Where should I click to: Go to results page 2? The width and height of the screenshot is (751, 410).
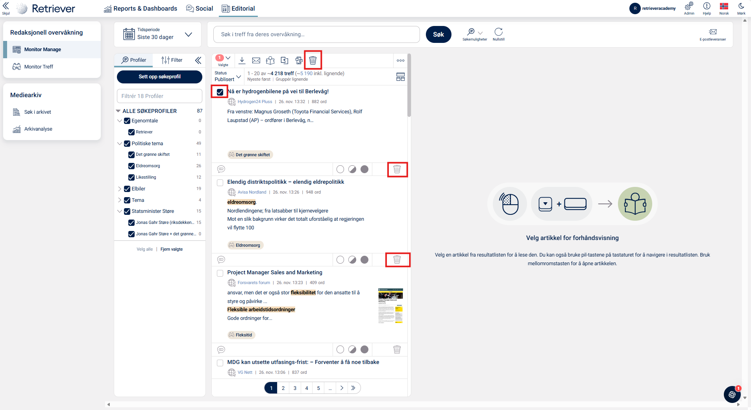click(283, 388)
